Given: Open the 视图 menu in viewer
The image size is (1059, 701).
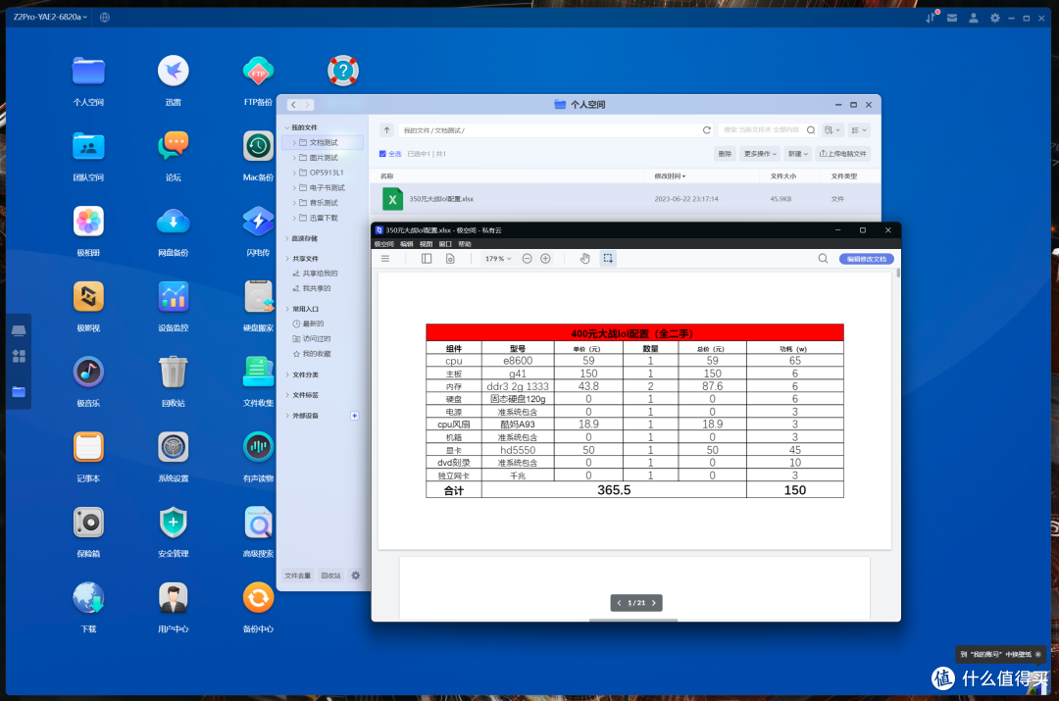Looking at the screenshot, I should [x=426, y=244].
